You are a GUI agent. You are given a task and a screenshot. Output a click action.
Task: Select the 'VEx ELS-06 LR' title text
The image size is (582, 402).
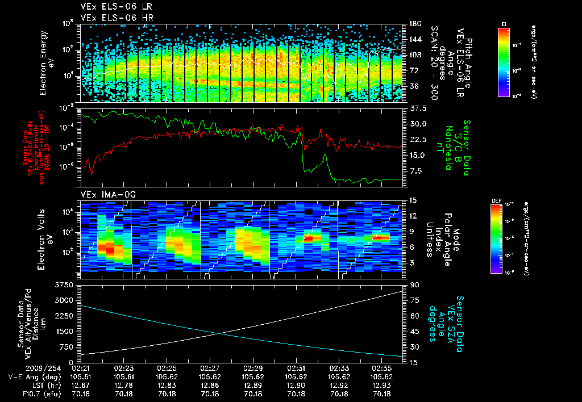(x=116, y=7)
